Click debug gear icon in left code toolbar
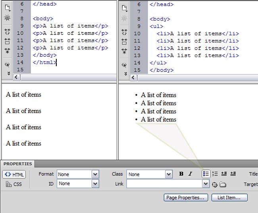This screenshot has width=258, height=213. point(8,17)
